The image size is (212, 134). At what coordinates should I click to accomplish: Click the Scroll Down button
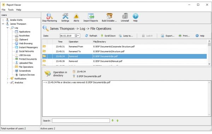point(108,36)
